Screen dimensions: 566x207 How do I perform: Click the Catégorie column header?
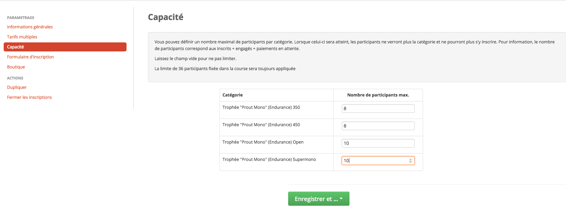233,95
